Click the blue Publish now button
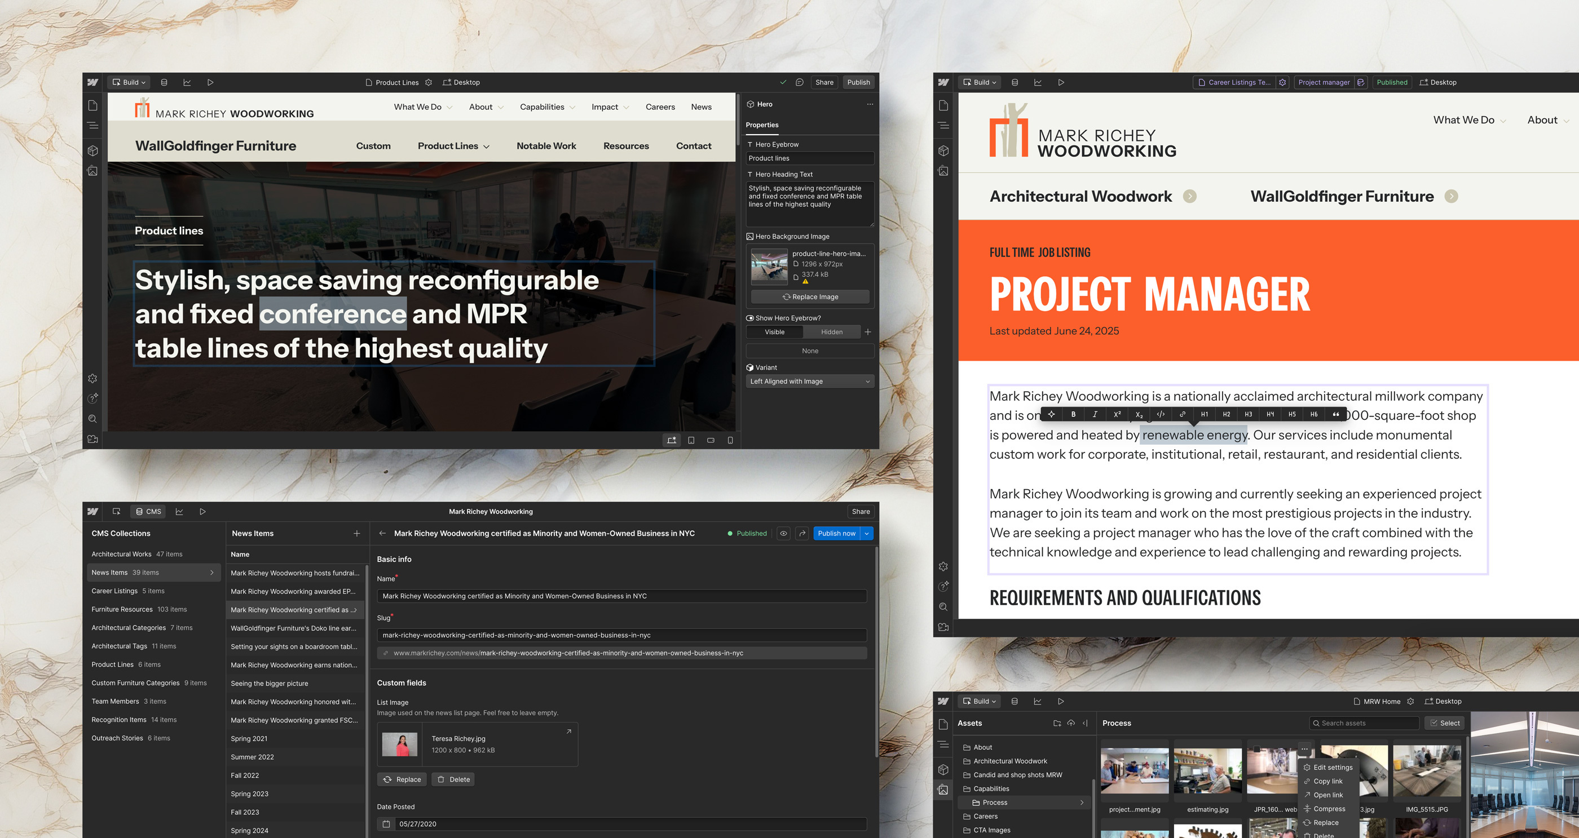The width and height of the screenshot is (1579, 838). [837, 534]
